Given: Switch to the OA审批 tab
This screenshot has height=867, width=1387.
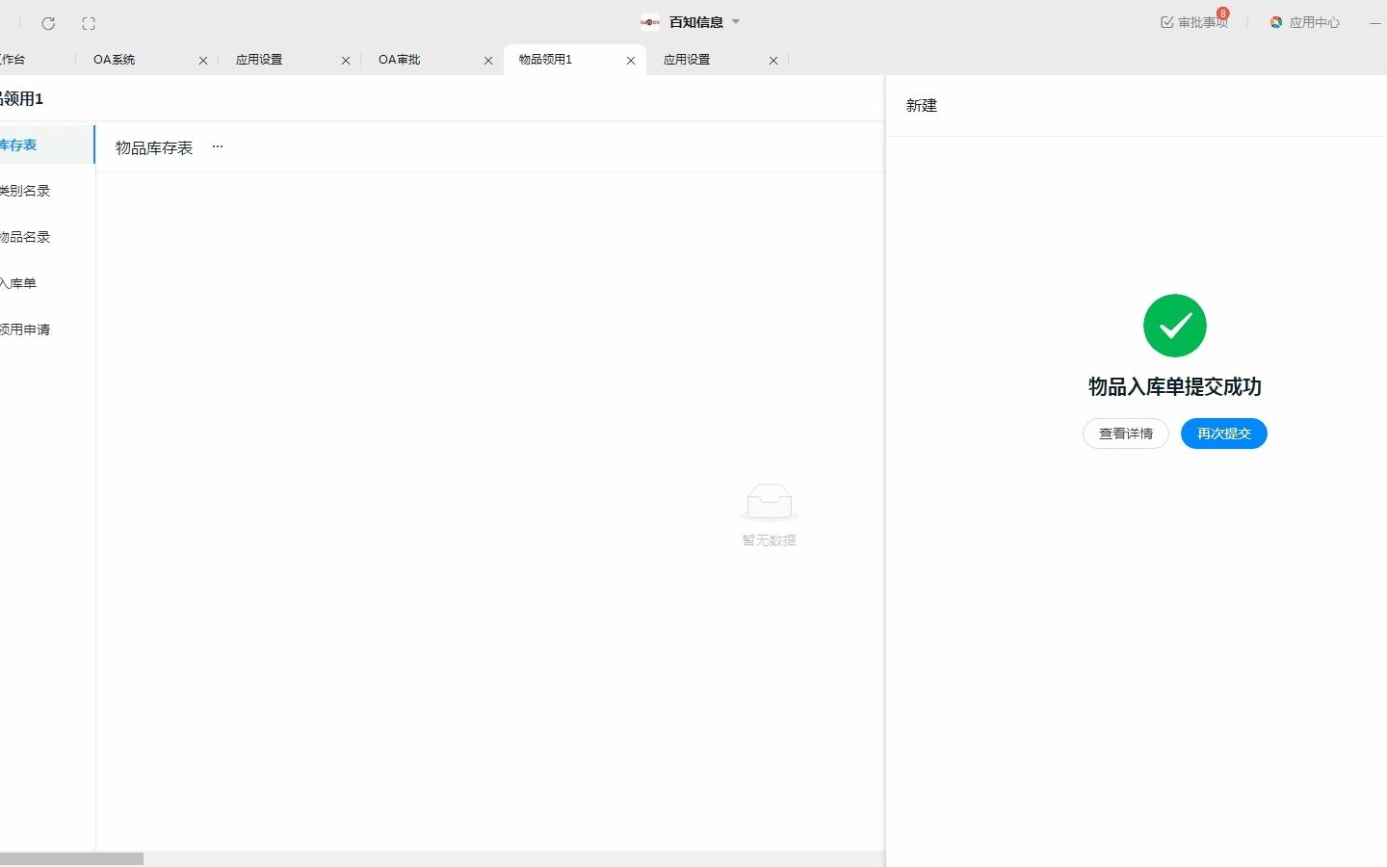Looking at the screenshot, I should click(x=399, y=60).
